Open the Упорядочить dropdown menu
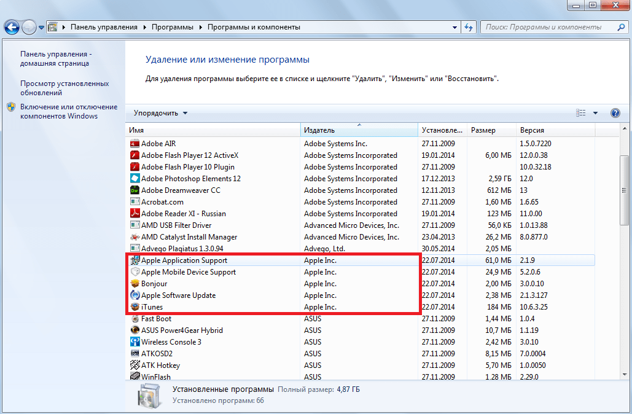632x414 pixels. (161, 113)
